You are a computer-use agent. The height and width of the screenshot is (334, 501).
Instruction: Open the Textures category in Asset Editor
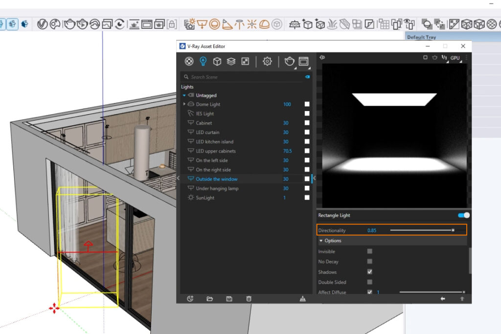(245, 61)
